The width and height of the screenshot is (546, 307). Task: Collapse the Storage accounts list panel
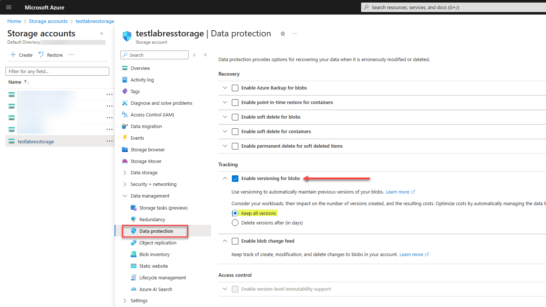(102, 33)
